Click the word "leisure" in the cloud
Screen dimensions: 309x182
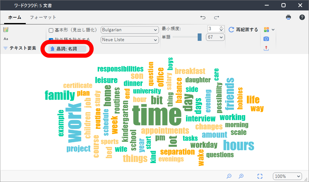[106, 80]
